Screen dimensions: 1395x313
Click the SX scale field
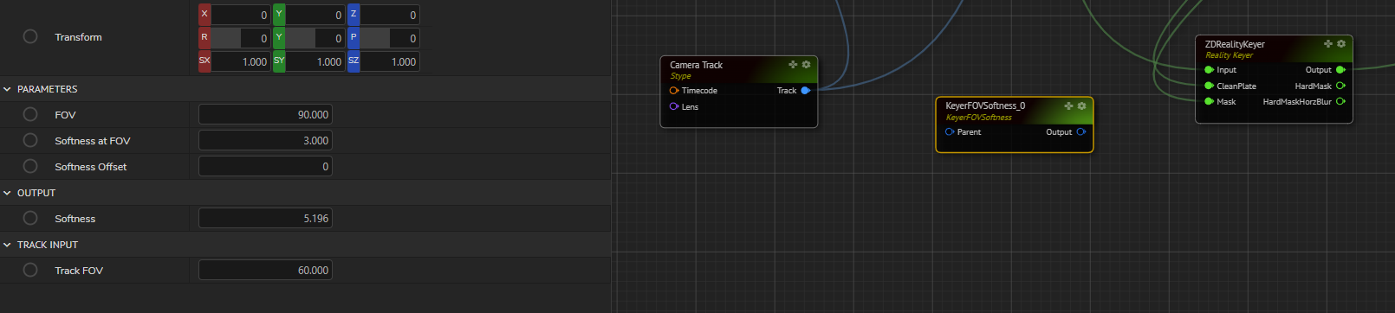pos(241,61)
